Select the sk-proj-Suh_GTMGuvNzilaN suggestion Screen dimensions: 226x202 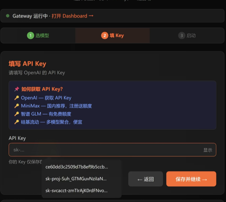click(76, 179)
